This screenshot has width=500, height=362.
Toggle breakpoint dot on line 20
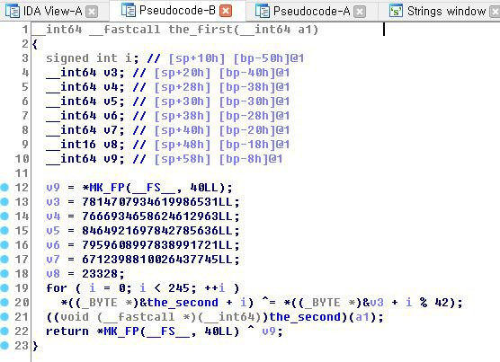point(4,302)
